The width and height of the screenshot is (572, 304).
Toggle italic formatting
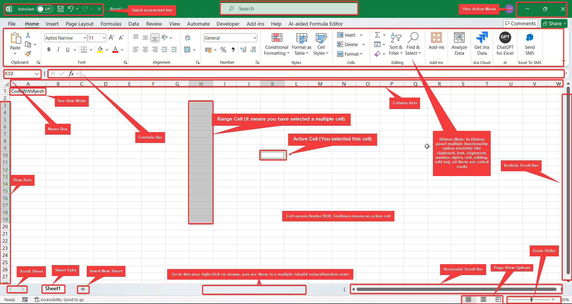[58, 49]
